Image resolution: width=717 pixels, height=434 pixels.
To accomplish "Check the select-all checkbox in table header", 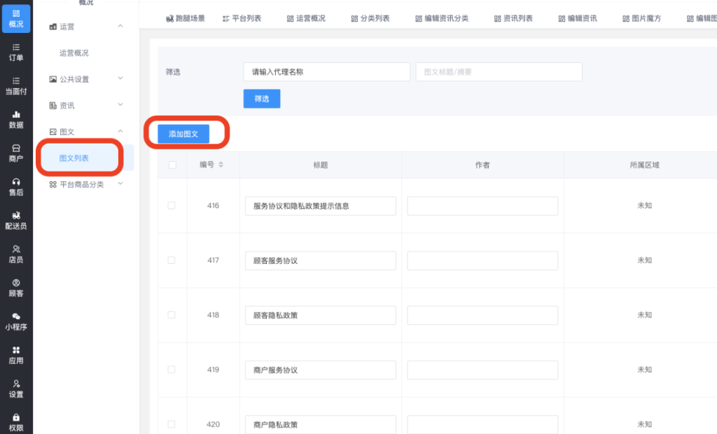I will pyautogui.click(x=172, y=165).
